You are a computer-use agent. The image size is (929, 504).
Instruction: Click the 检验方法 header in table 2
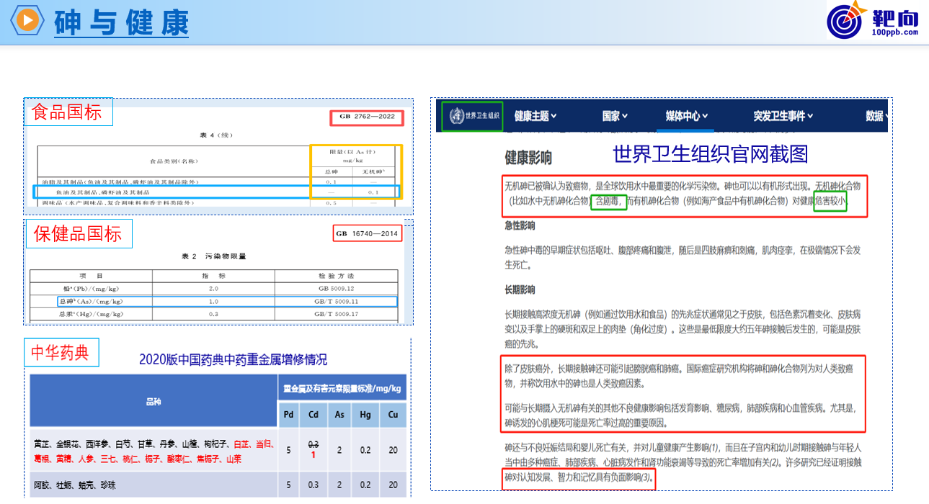(x=334, y=276)
